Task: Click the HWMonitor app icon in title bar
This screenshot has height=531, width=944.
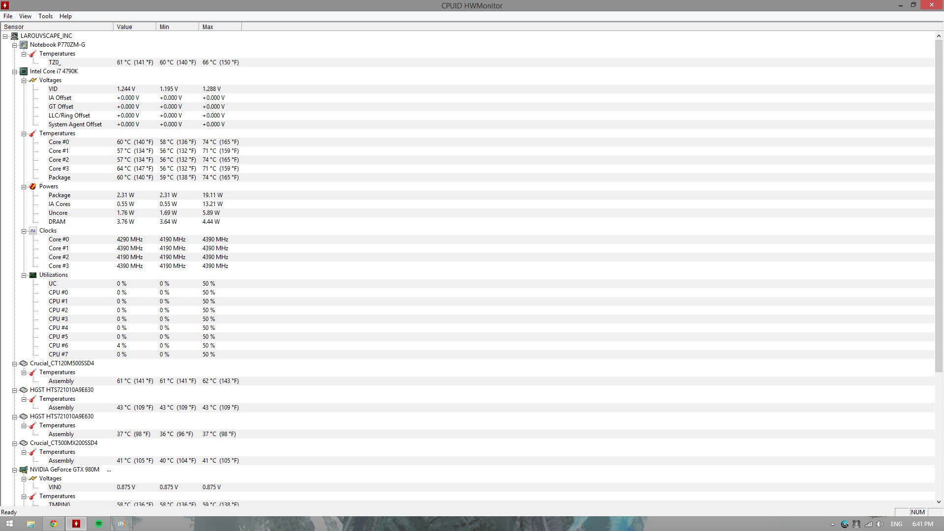Action: point(5,5)
